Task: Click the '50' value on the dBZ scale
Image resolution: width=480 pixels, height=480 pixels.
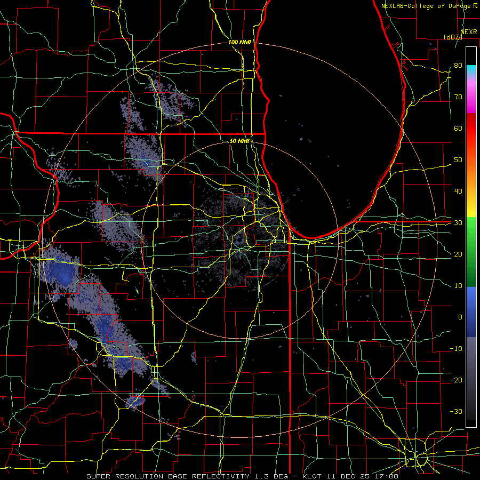Action: coord(458,160)
